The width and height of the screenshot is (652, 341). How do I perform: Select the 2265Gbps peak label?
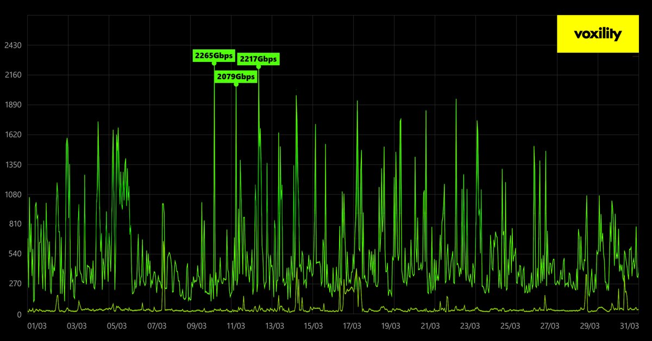[x=214, y=55]
